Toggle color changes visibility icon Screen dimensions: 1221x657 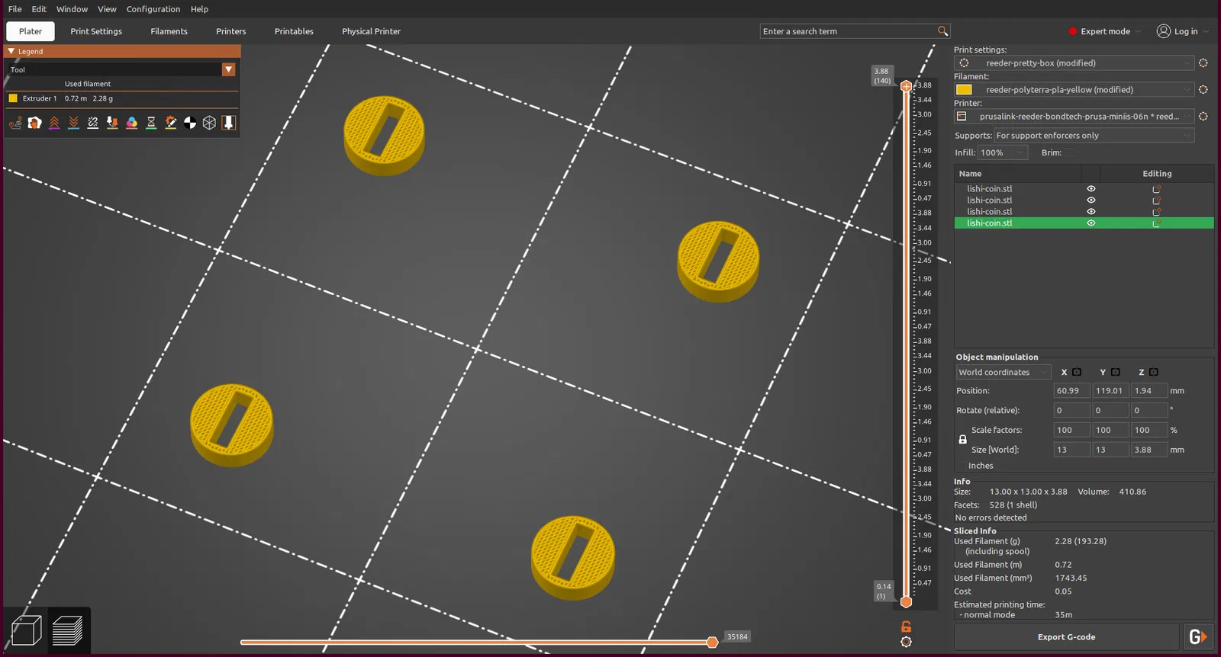132,123
